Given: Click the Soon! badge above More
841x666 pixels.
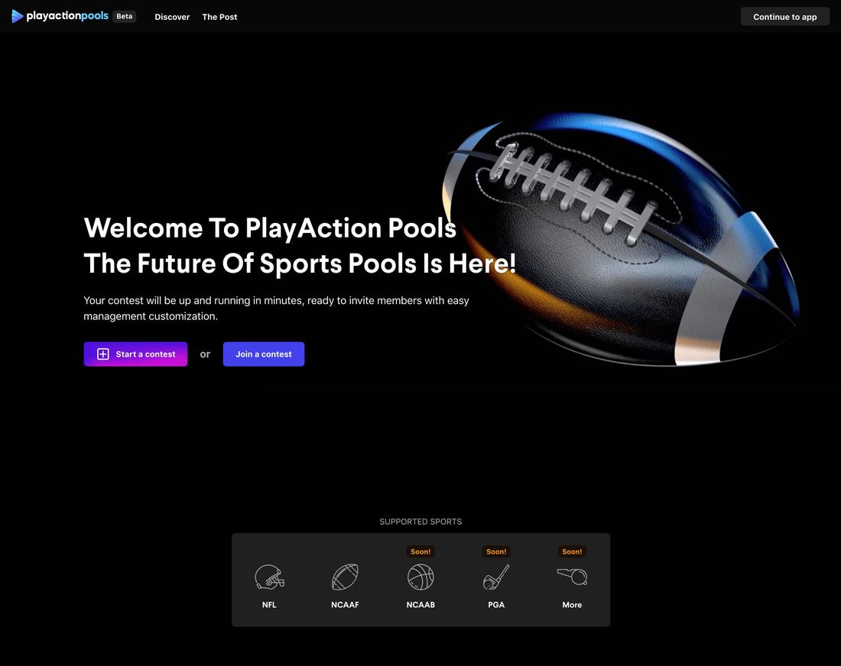Looking at the screenshot, I should tap(572, 551).
